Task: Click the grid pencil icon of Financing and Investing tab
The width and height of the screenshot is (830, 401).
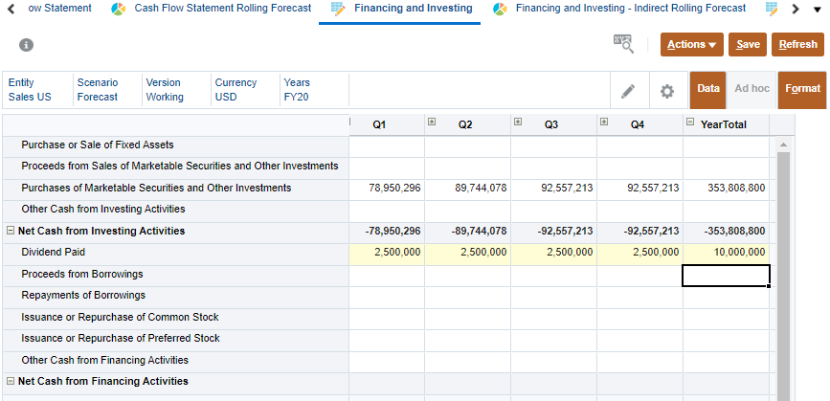Action: 338,9
